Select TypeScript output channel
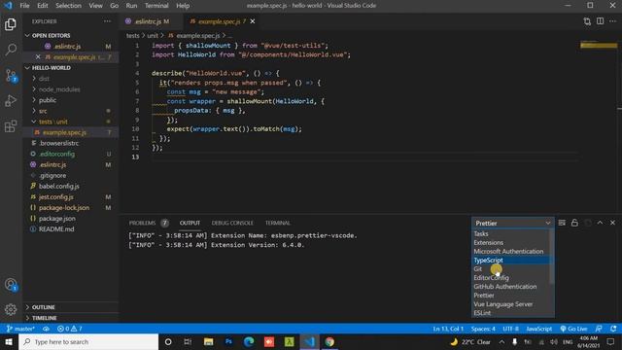The width and height of the screenshot is (622, 350). click(x=510, y=260)
